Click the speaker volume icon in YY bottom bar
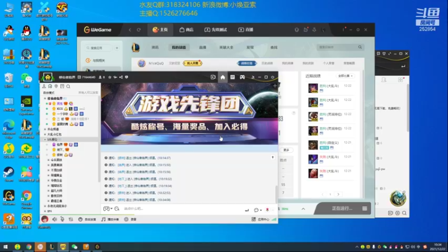This screenshot has height=252, width=448. click(x=54, y=220)
